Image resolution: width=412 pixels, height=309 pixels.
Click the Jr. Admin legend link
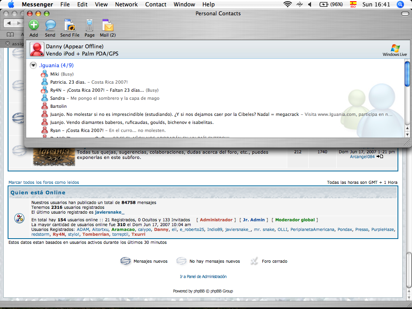click(x=254, y=220)
